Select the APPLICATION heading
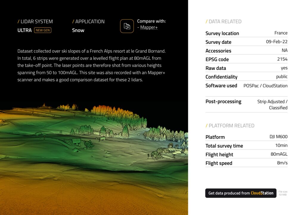305x215 pixels. (88, 21)
